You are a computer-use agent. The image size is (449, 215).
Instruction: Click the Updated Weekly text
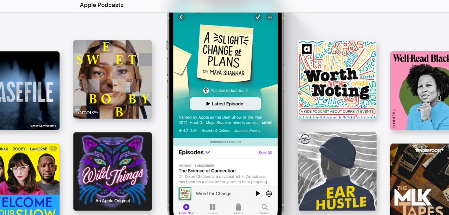click(x=247, y=131)
